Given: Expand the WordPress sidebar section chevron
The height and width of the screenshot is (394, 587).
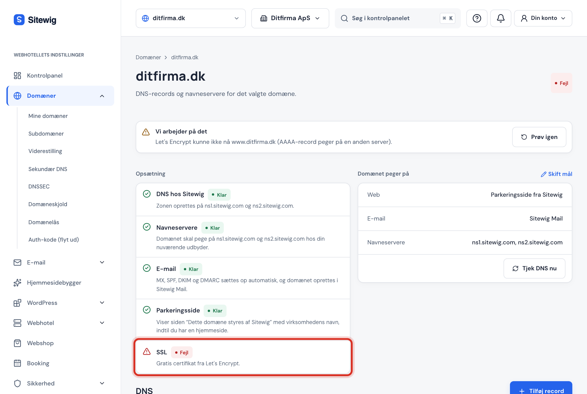Looking at the screenshot, I should pyautogui.click(x=102, y=303).
